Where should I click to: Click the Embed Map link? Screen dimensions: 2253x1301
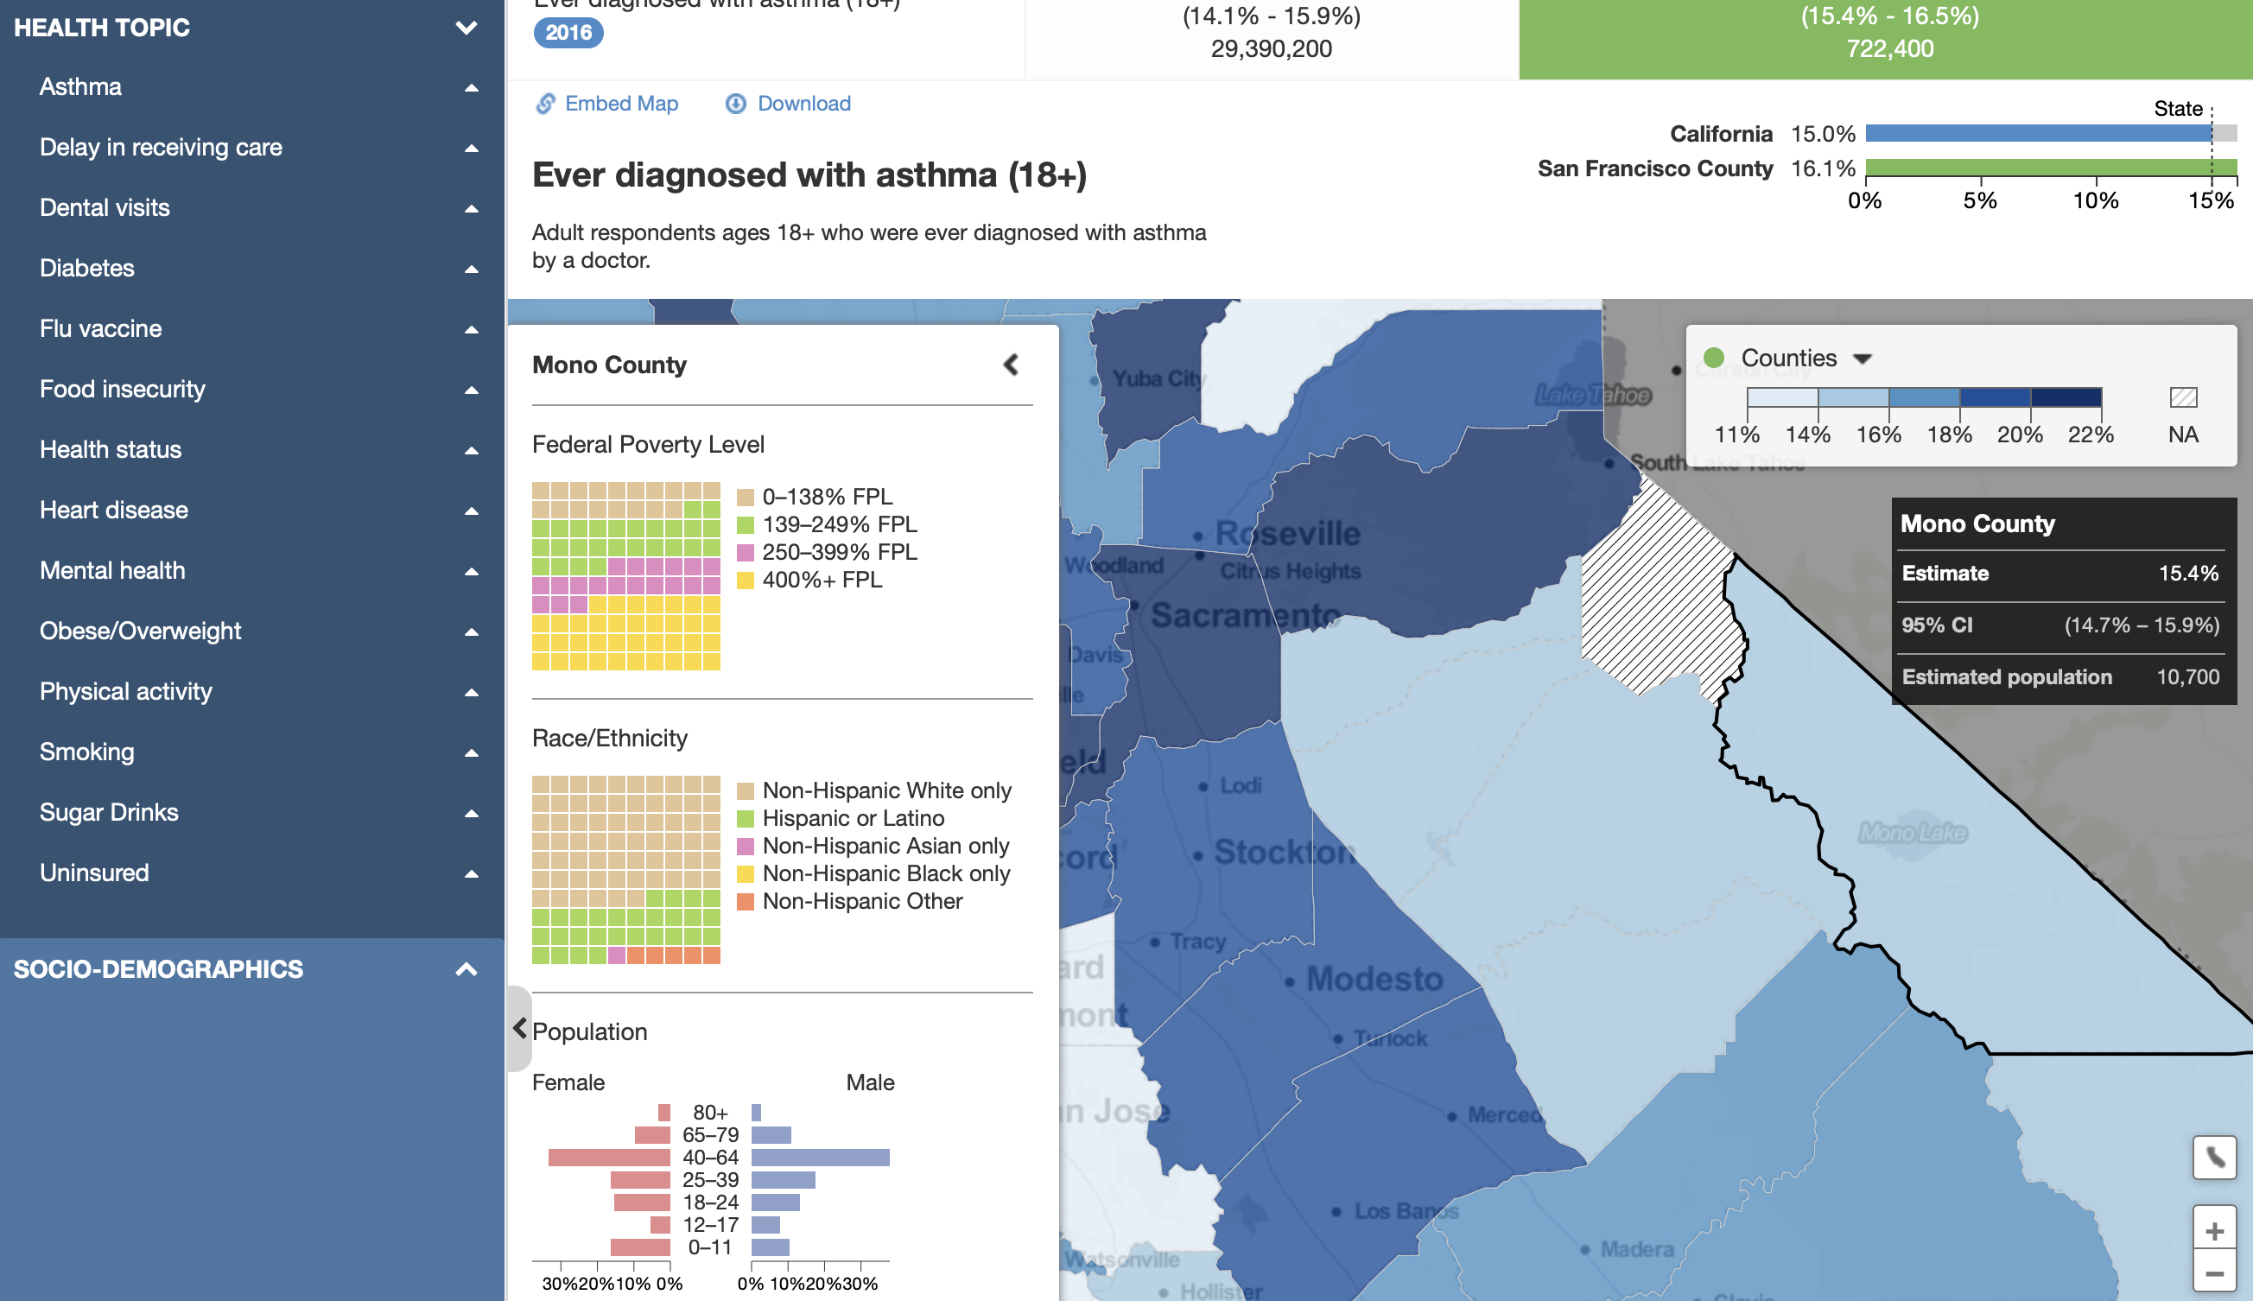coord(621,104)
